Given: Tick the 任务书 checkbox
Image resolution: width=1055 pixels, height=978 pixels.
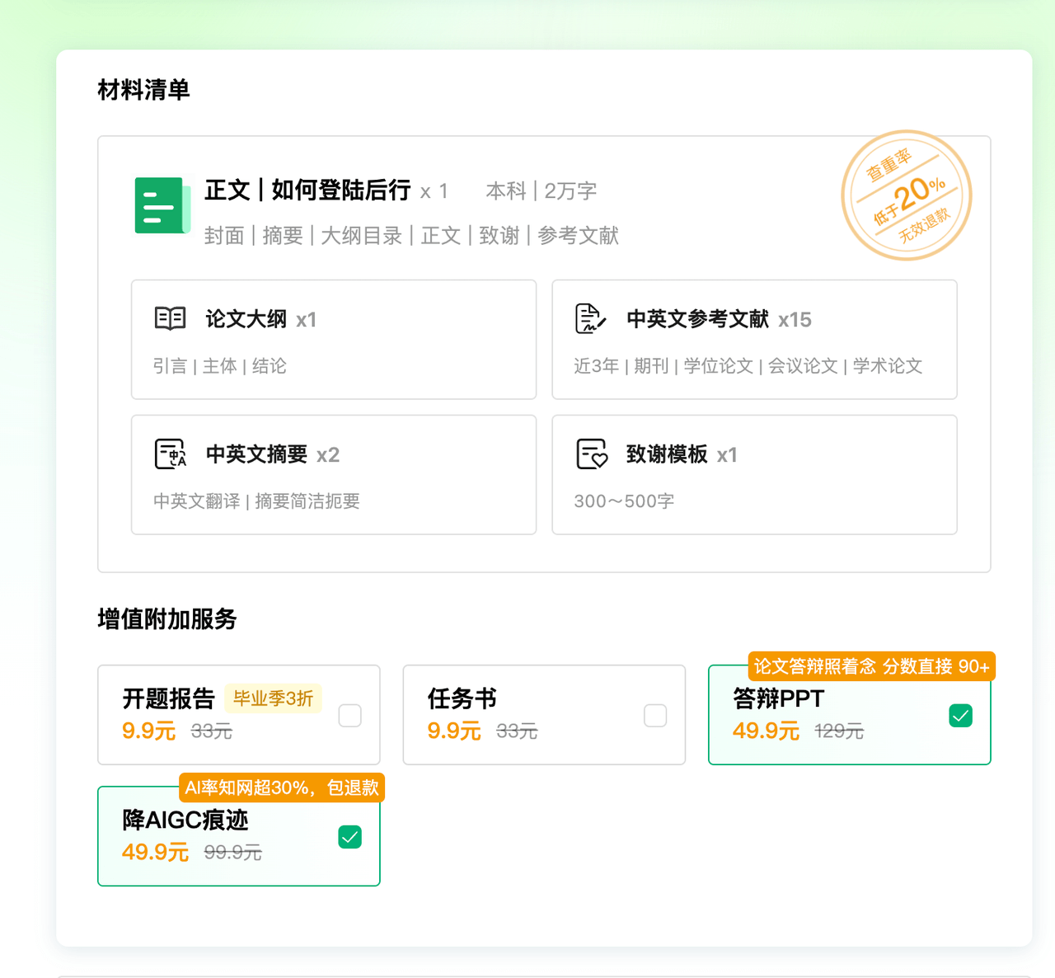Looking at the screenshot, I should [x=655, y=716].
